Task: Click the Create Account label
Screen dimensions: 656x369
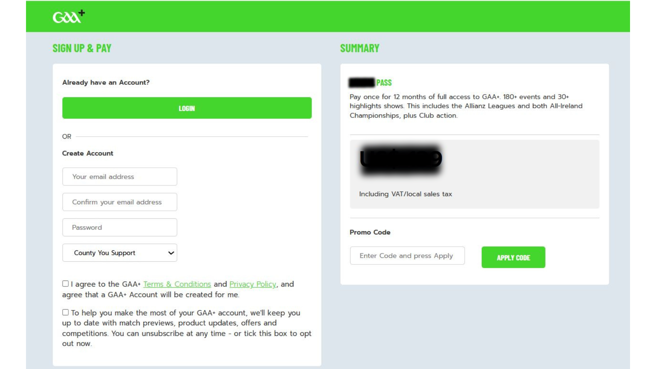Action: tap(87, 153)
